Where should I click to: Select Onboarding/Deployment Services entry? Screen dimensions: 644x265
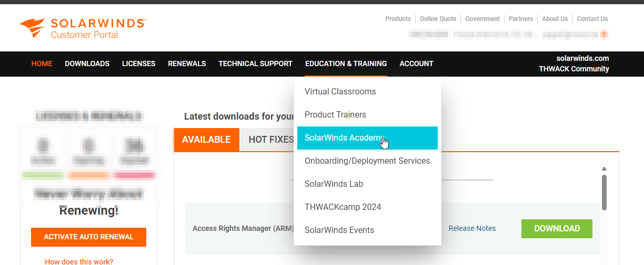click(x=367, y=161)
